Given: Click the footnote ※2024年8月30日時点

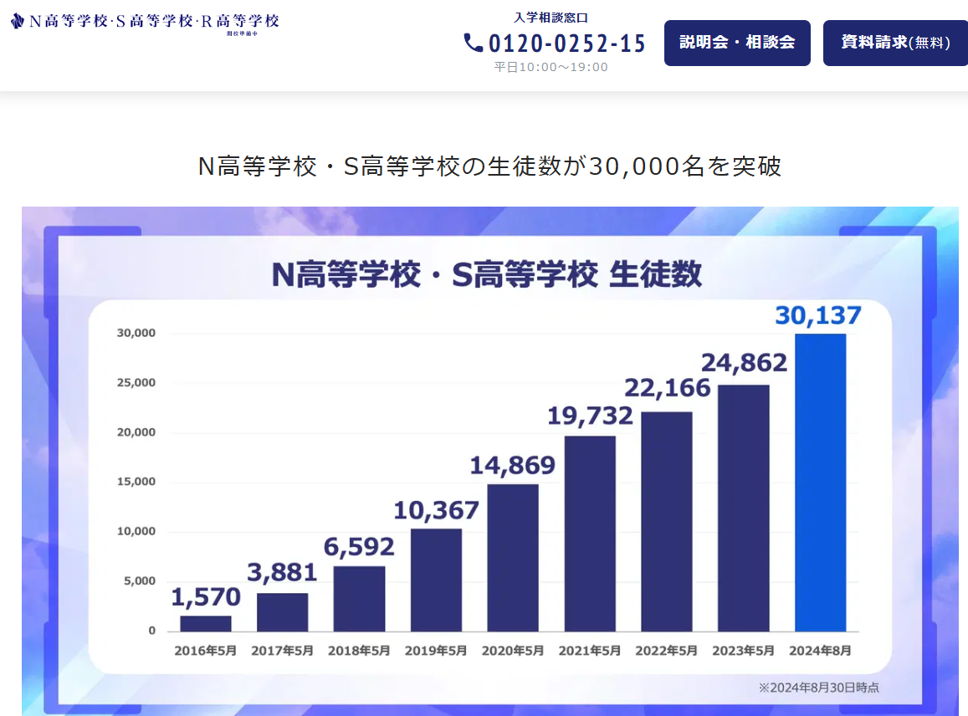Looking at the screenshot, I should pyautogui.click(x=818, y=688).
